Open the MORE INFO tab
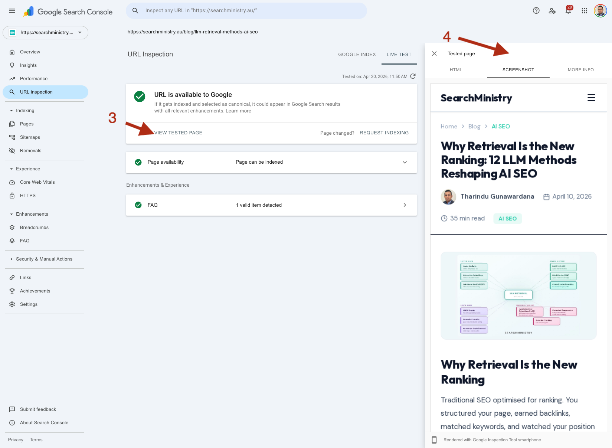 581,70
